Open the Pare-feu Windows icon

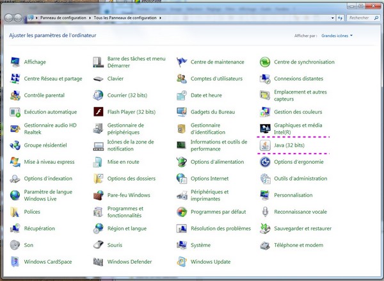point(99,195)
